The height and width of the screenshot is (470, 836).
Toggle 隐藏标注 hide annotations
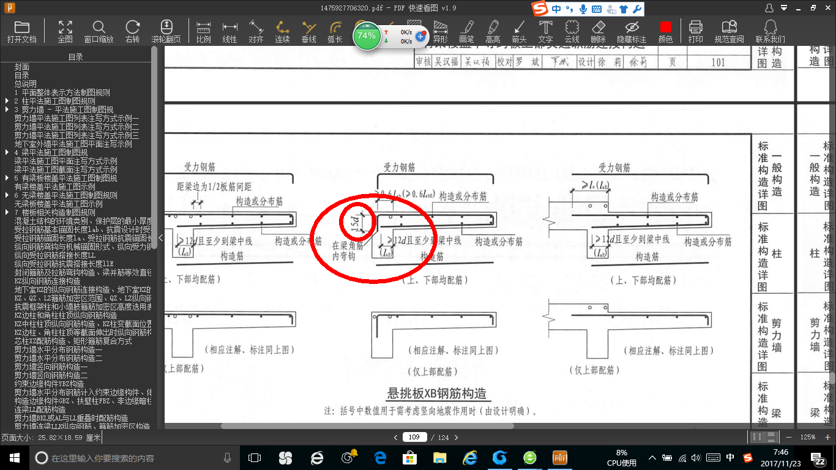coord(632,32)
